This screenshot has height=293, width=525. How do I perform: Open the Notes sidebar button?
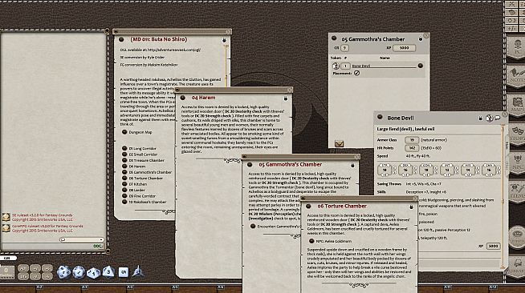click(x=516, y=76)
